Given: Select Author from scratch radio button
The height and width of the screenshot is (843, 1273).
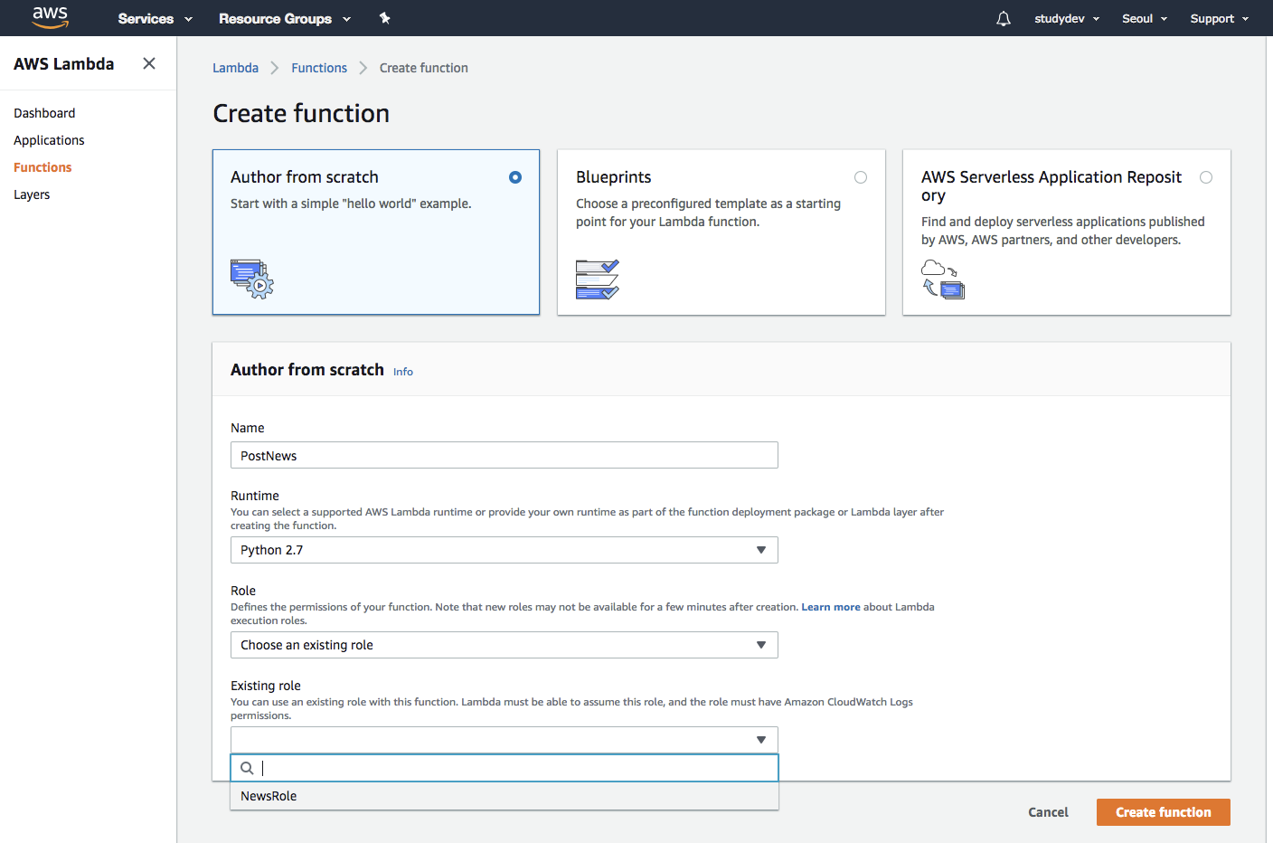Looking at the screenshot, I should (515, 177).
